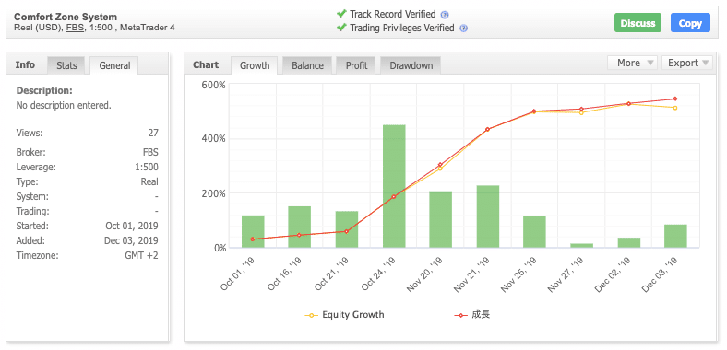
Task: Click the green Track Record Verified checkmark
Action: (x=341, y=14)
